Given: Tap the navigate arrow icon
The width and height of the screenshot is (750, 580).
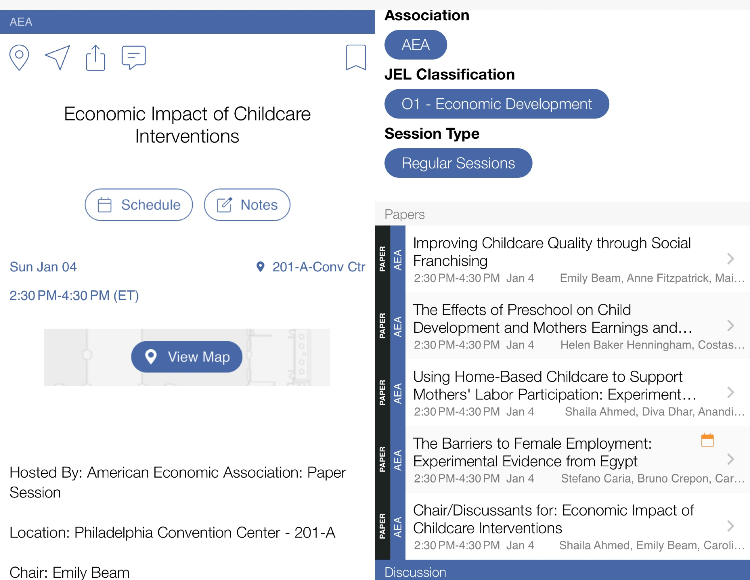Looking at the screenshot, I should coord(58,57).
